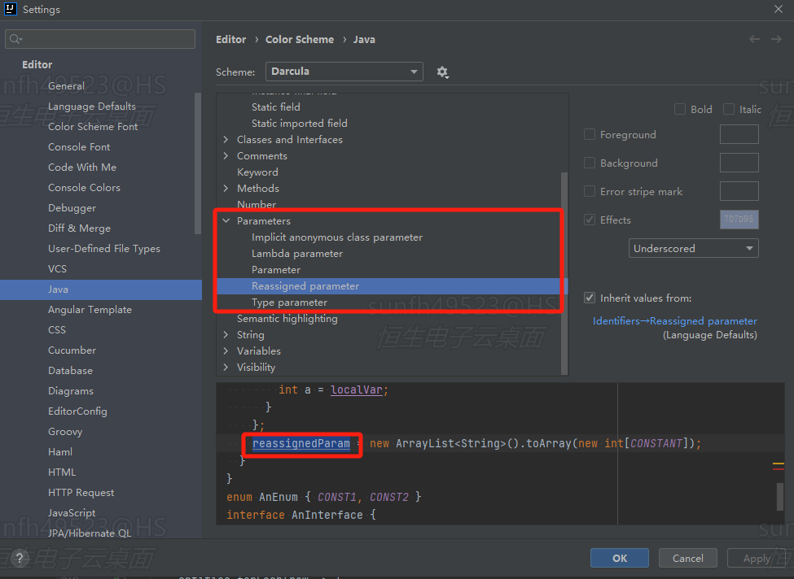Click the back navigation arrow
Viewport: 794px width, 579px height.
[x=755, y=39]
